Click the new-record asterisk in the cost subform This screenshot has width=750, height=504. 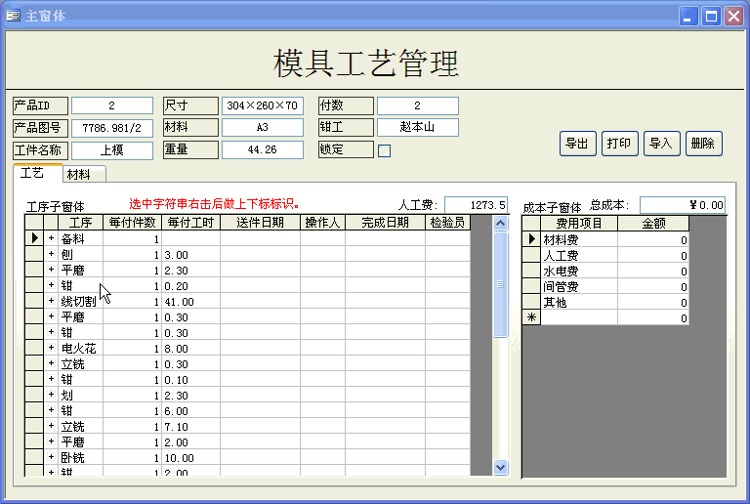(532, 318)
